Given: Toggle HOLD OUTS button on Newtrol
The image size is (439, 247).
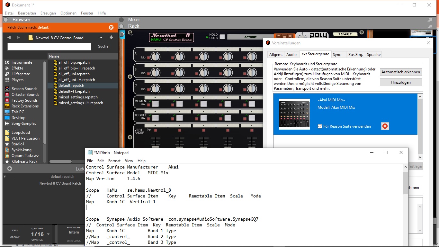Looking at the screenshot, I should 222,37.
